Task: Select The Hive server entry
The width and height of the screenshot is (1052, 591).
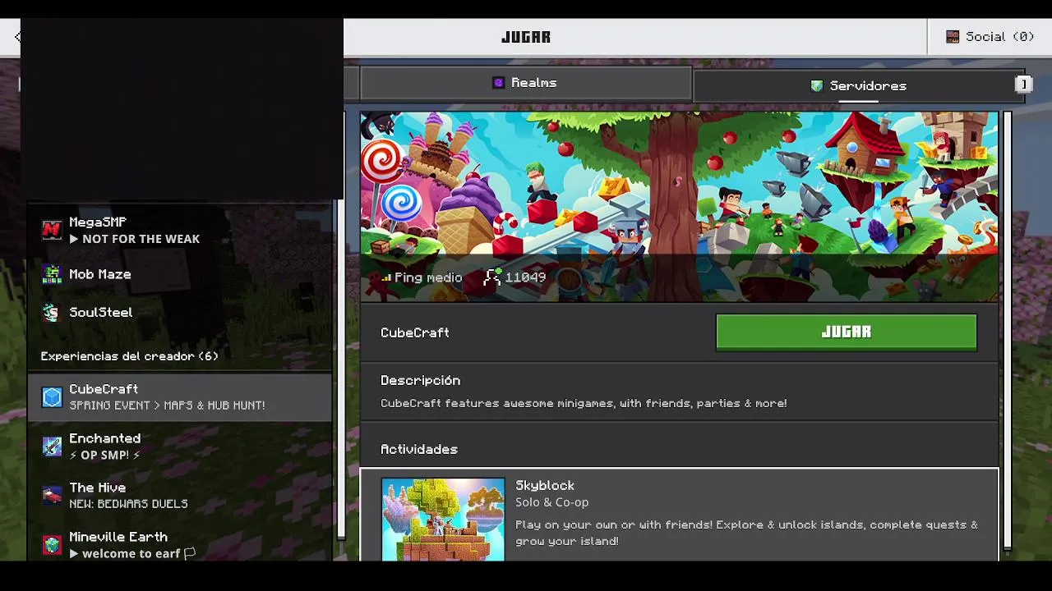Action: [180, 496]
